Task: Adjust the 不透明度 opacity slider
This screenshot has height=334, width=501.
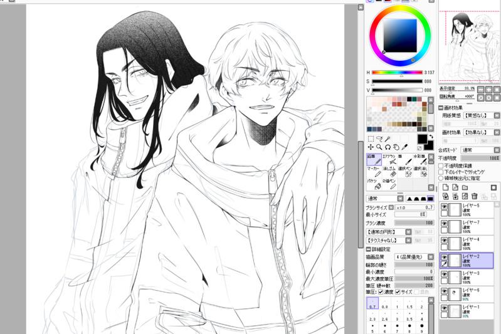Action: coord(480,158)
